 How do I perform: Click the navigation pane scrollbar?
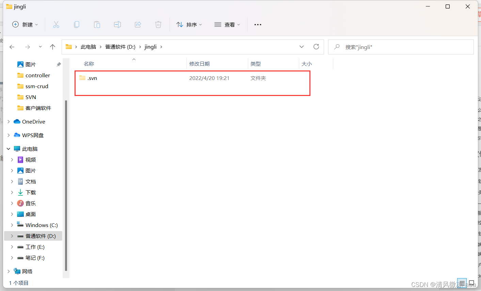(x=66, y=185)
